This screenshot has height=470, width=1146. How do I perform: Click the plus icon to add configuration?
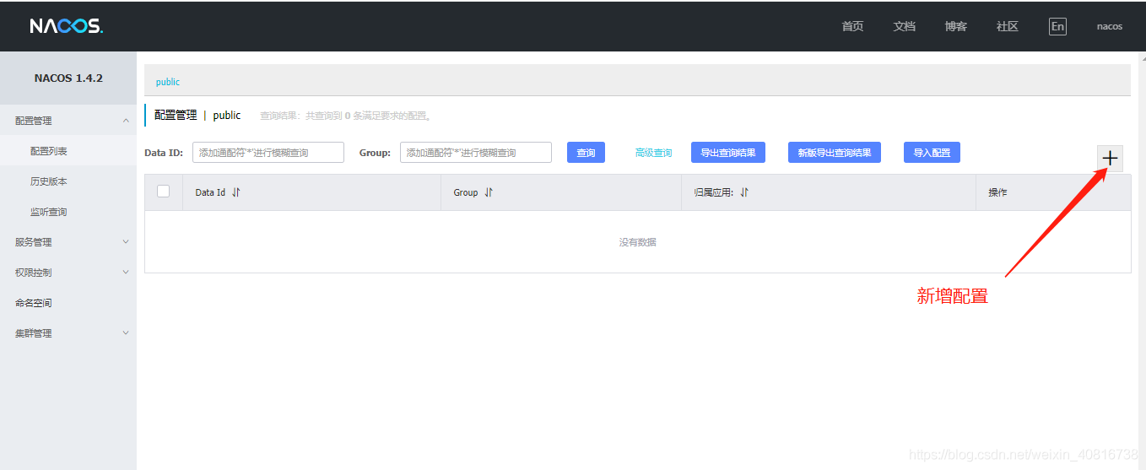1110,158
